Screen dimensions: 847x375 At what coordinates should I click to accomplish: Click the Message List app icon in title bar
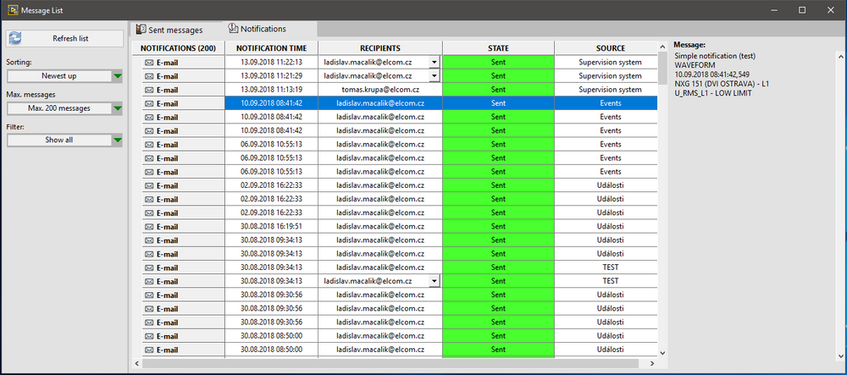13,9
